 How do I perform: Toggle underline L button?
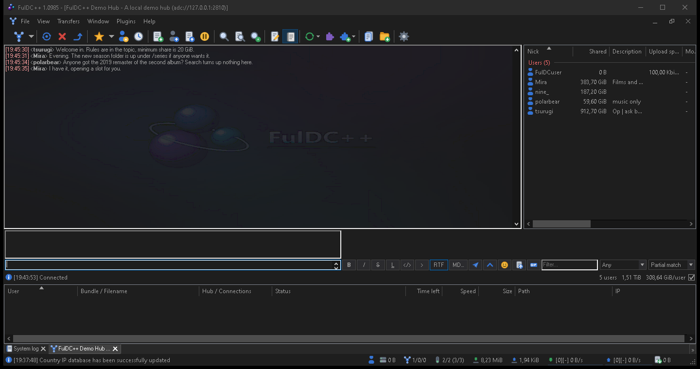(393, 265)
